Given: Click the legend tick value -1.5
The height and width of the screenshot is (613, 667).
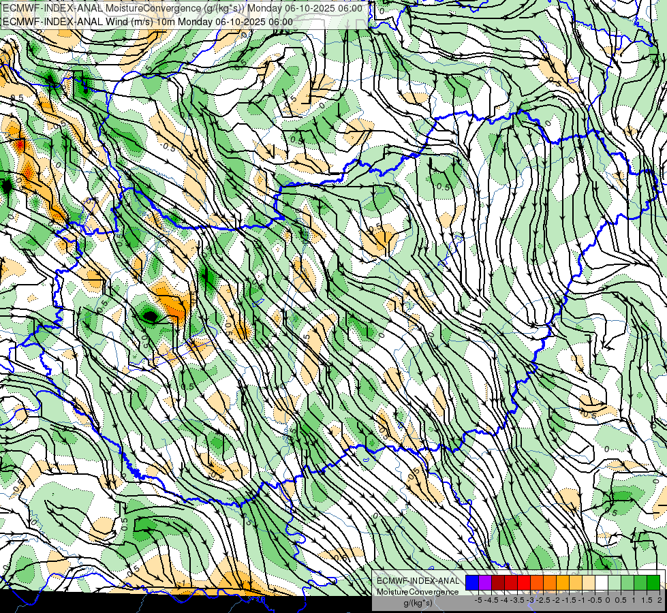Looking at the screenshot, I should tap(569, 600).
